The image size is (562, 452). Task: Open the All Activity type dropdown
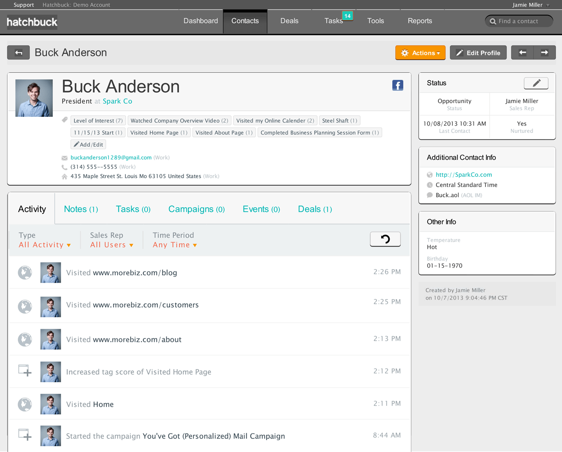[45, 244]
